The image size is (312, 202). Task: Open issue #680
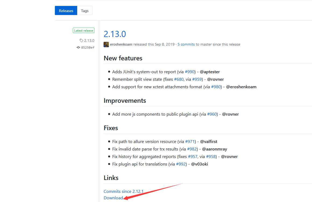click(179, 79)
